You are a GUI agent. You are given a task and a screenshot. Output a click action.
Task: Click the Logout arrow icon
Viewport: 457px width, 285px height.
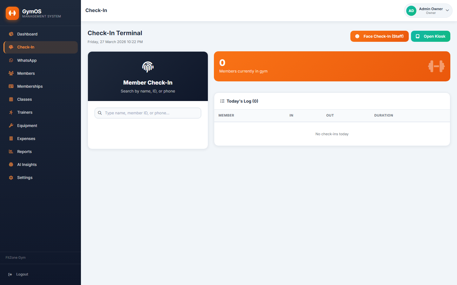10,275
